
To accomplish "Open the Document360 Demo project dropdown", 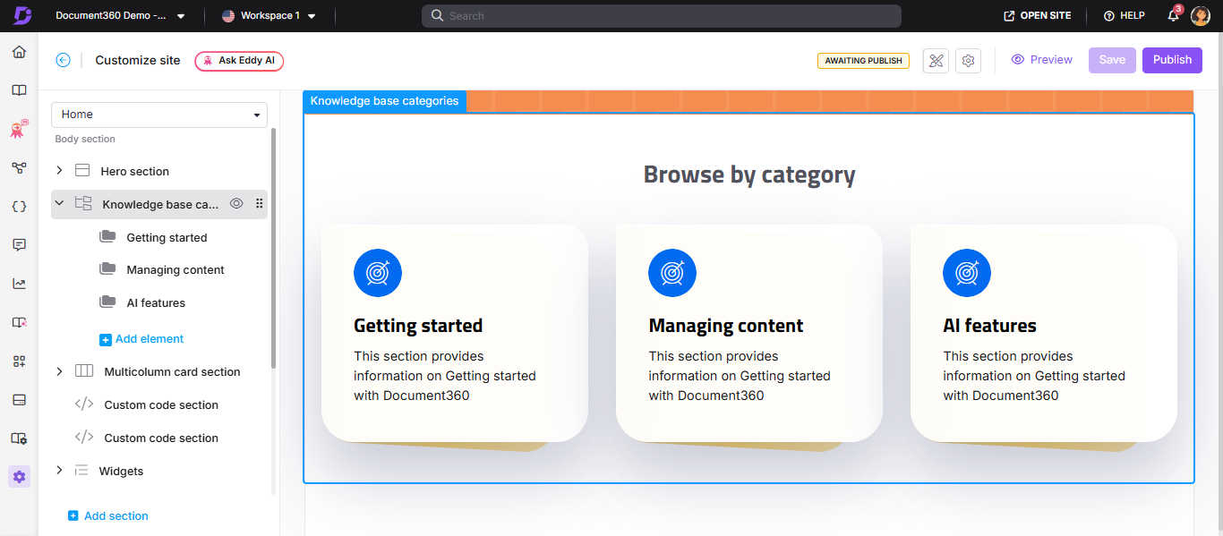I will pyautogui.click(x=120, y=15).
